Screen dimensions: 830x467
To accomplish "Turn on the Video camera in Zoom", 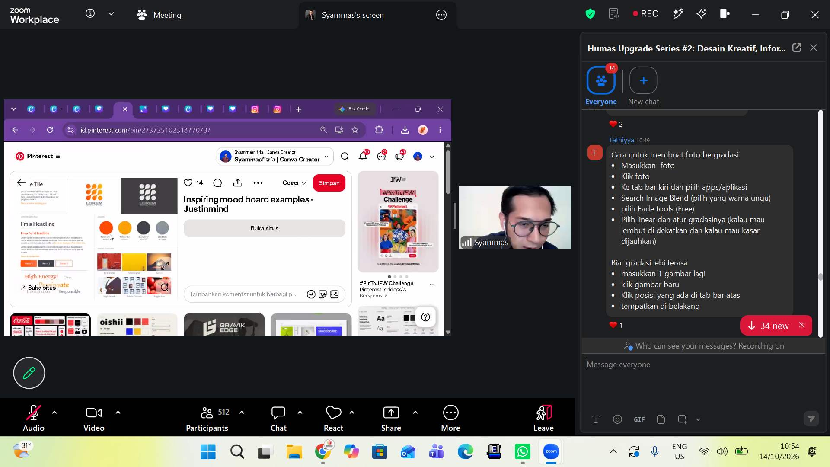I will click(94, 418).
